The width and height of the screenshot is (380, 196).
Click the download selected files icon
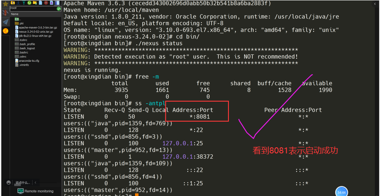[x=18, y=3]
